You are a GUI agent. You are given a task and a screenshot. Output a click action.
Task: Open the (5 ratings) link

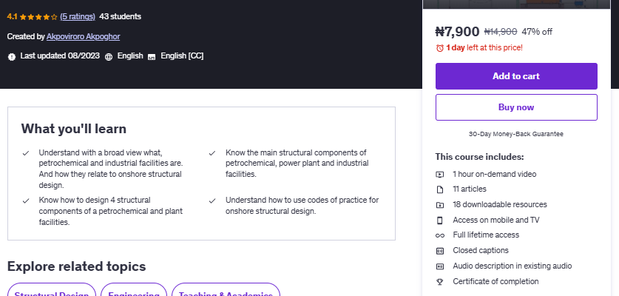coord(77,16)
